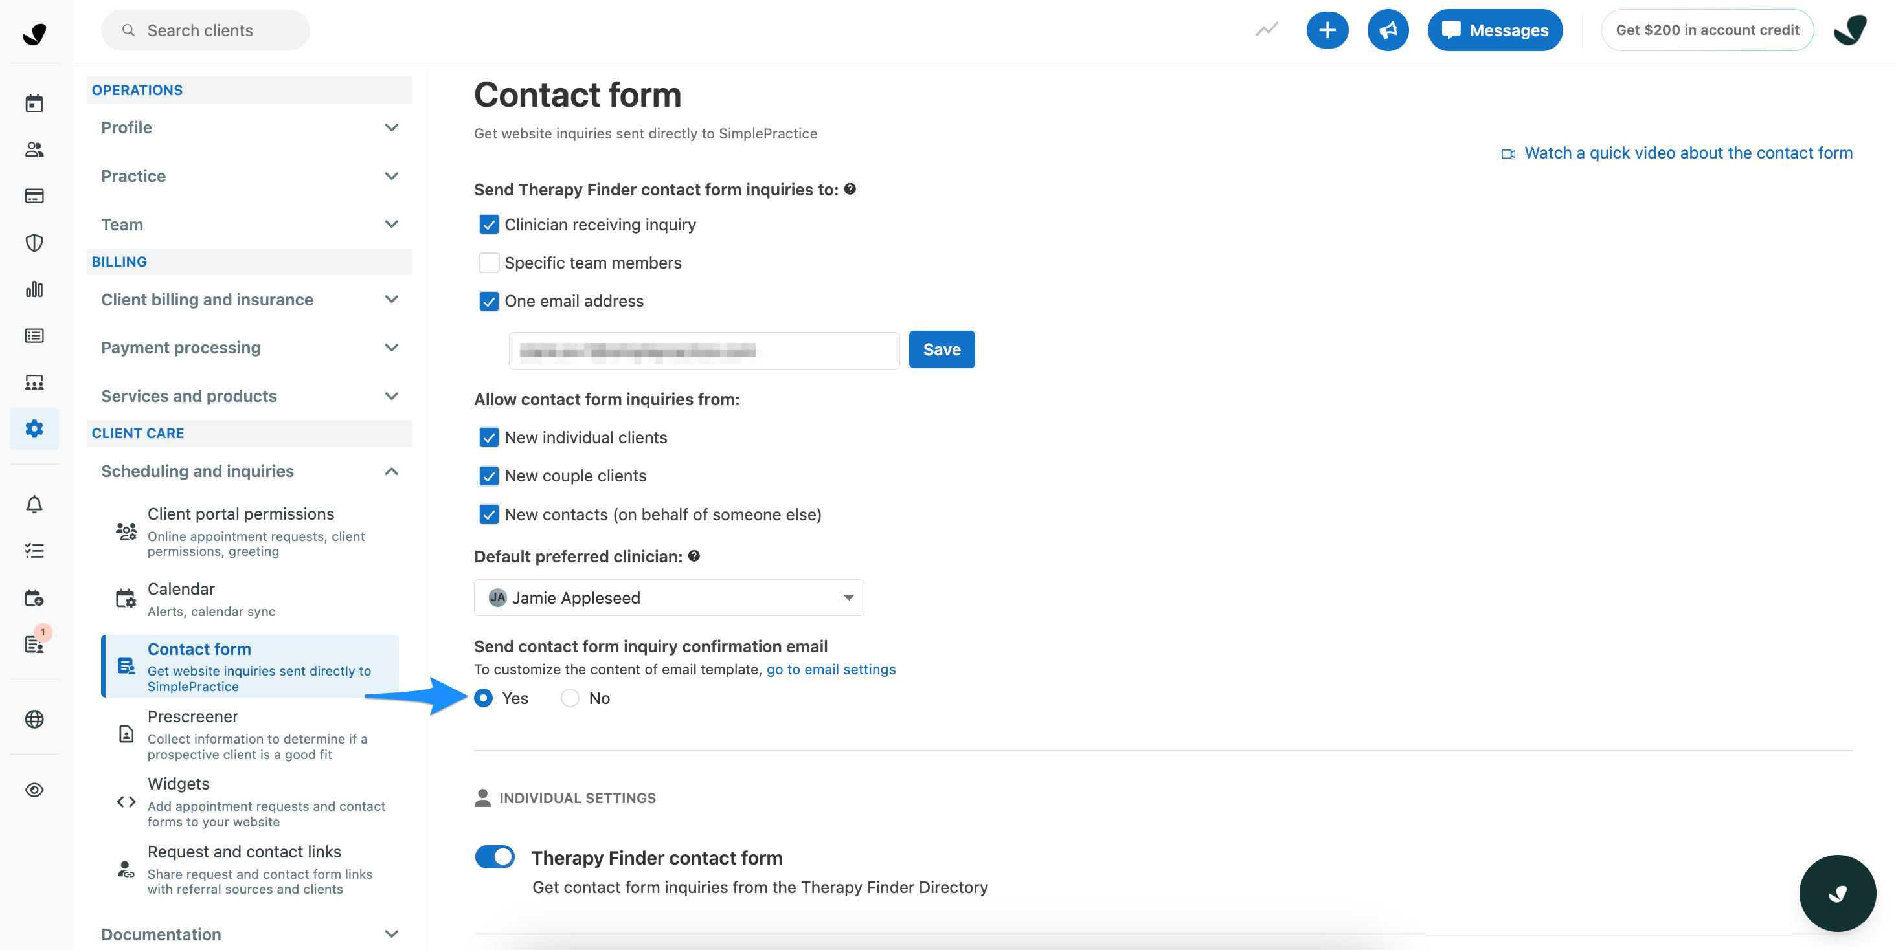Click the OPERATIONS section header
This screenshot has width=1896, height=950.
click(x=249, y=90)
